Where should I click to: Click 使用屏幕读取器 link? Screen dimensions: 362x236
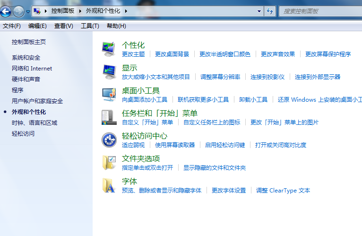pos(175,145)
